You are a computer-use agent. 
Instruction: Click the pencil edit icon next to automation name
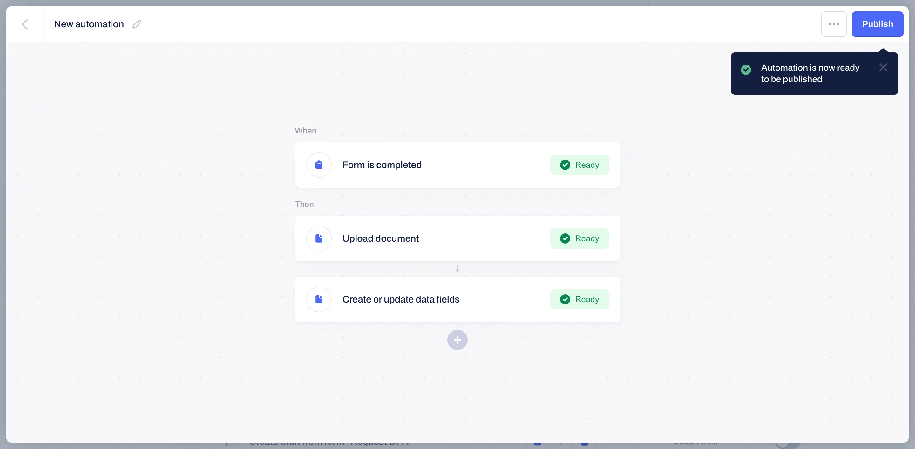(137, 24)
